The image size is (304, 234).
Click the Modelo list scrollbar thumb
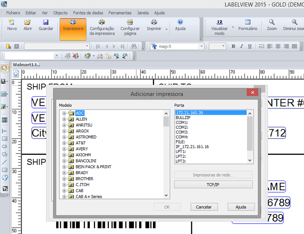pyautogui.click(x=166, y=121)
